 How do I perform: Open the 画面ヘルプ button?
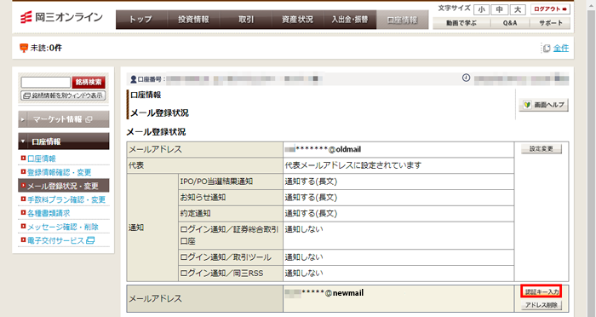coord(543,105)
